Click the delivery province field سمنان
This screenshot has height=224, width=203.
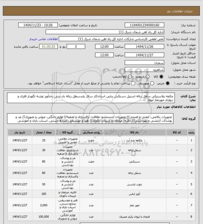pyautogui.click(x=145, y=63)
